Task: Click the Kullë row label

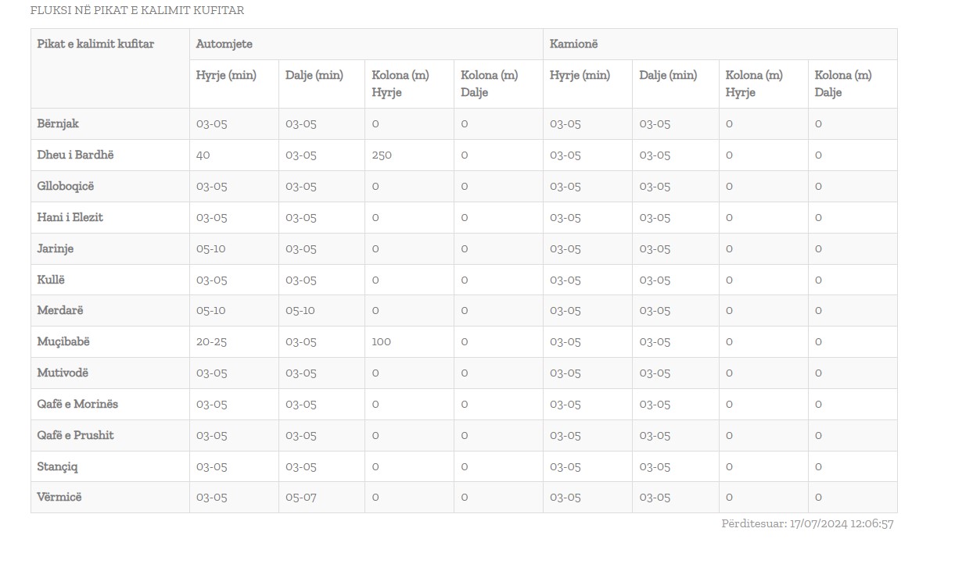Action: 51,280
